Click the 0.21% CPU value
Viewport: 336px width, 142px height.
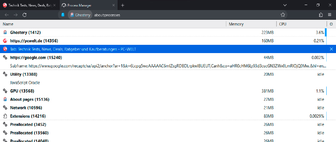319,41
